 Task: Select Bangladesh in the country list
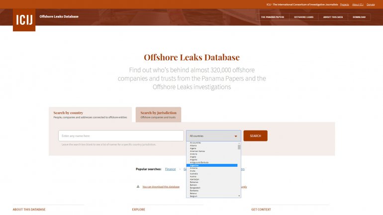pyautogui.click(x=212, y=188)
